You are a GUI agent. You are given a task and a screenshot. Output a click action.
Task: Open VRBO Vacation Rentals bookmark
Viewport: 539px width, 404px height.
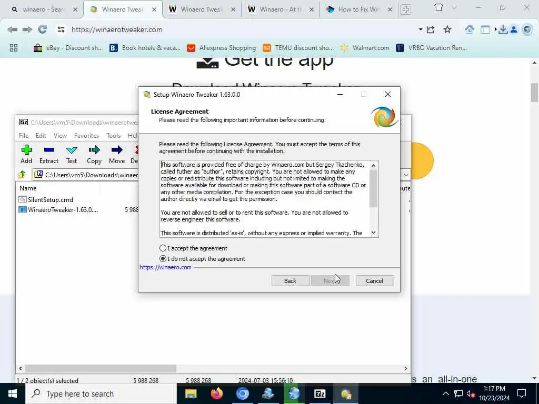[x=432, y=48]
